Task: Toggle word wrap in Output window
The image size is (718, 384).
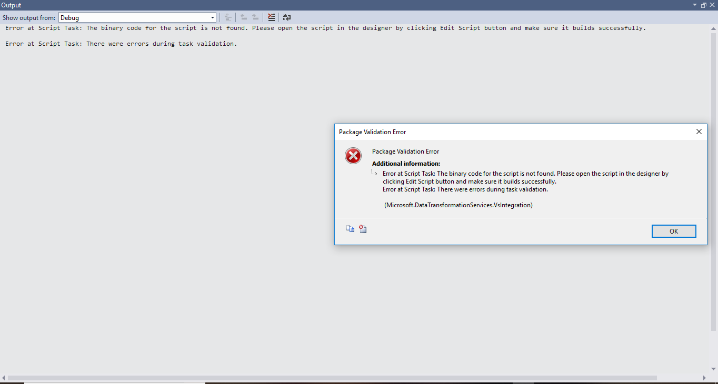Action: pos(287,18)
